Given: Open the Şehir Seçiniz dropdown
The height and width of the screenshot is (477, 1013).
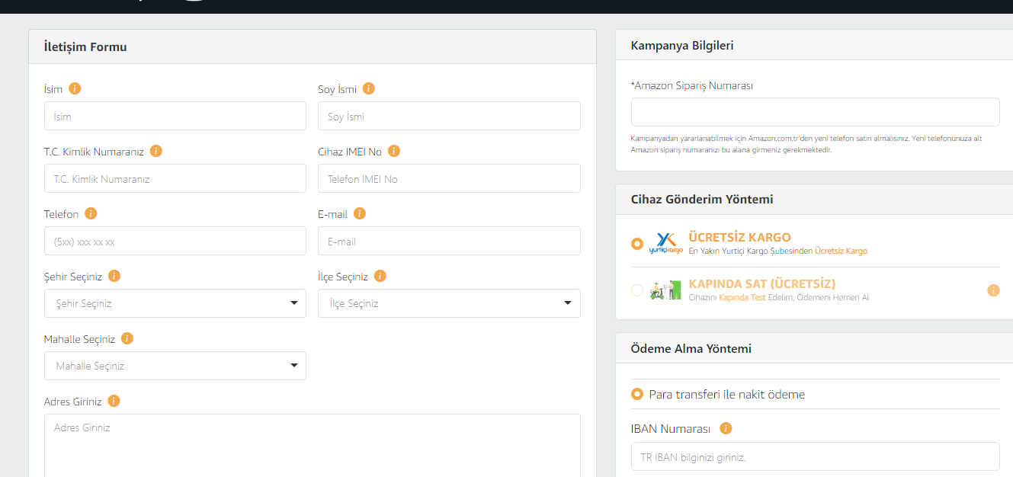Looking at the screenshot, I should tap(175, 303).
